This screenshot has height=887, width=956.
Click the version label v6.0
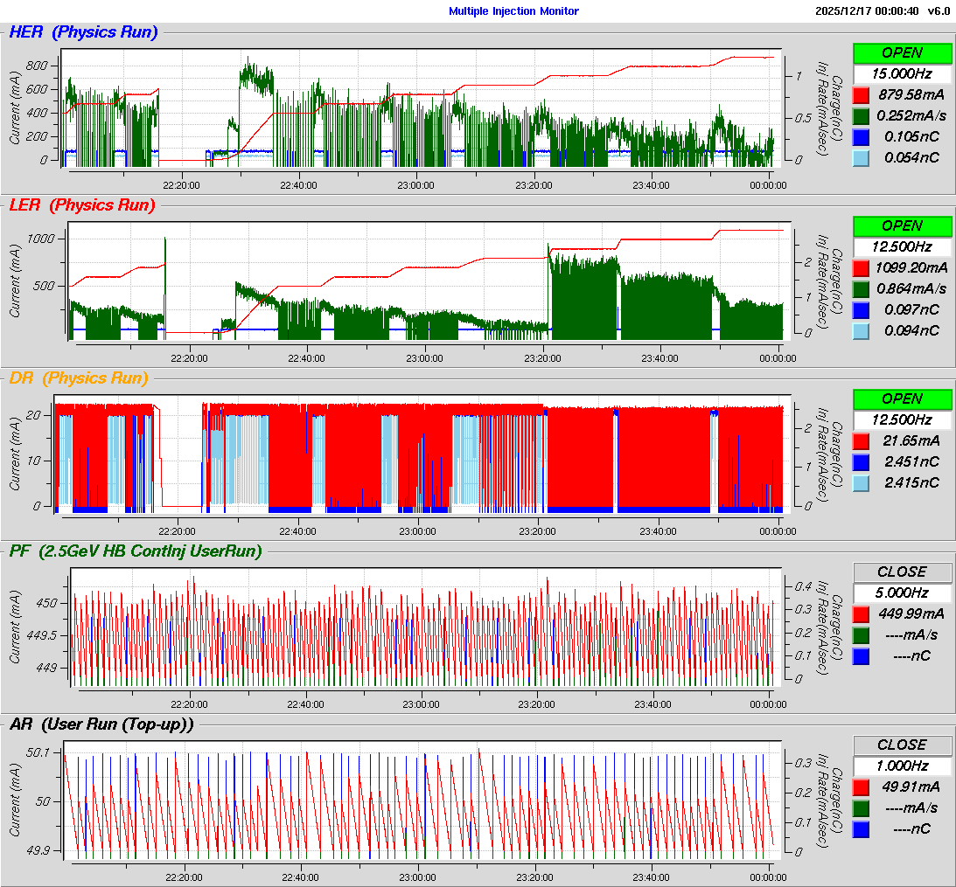[x=939, y=11]
